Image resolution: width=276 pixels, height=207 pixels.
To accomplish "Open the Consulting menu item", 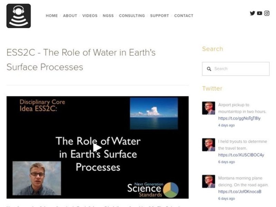I will pos(132,16).
